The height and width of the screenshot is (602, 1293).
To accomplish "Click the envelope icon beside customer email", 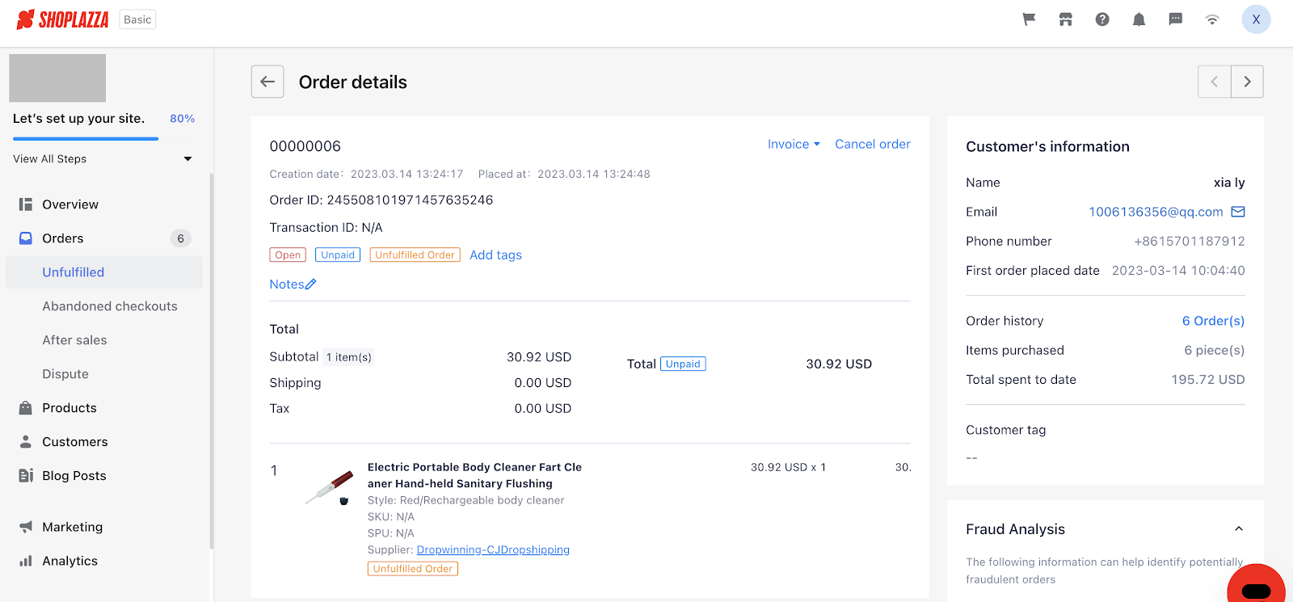I will coord(1238,212).
